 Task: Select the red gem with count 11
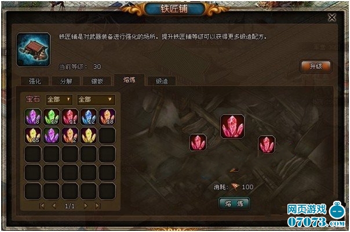coord(70,117)
